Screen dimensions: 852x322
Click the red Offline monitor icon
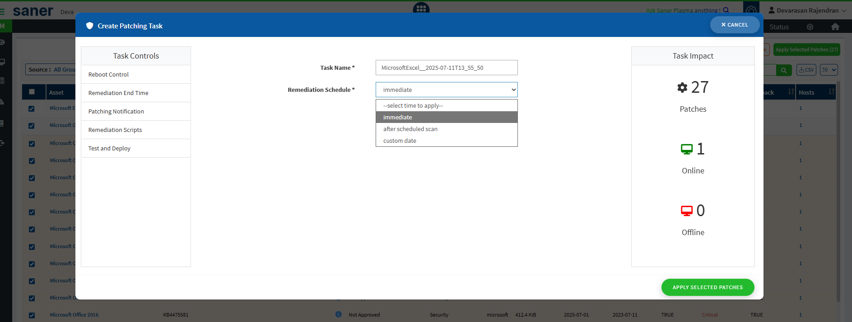[687, 211]
